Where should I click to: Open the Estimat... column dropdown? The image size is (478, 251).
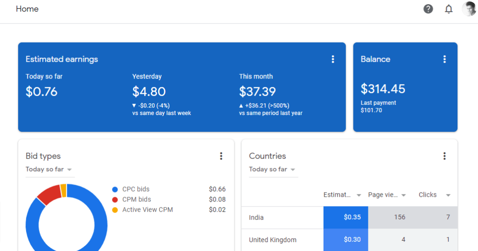(x=359, y=195)
